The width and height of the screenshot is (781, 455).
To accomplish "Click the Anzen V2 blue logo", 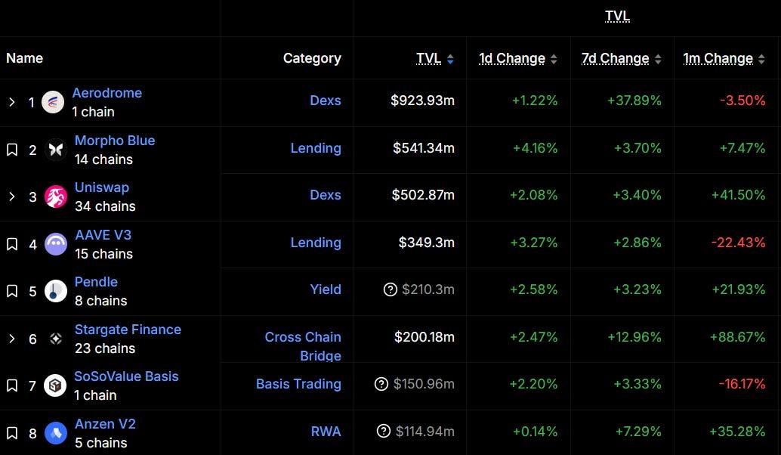I will (56, 433).
